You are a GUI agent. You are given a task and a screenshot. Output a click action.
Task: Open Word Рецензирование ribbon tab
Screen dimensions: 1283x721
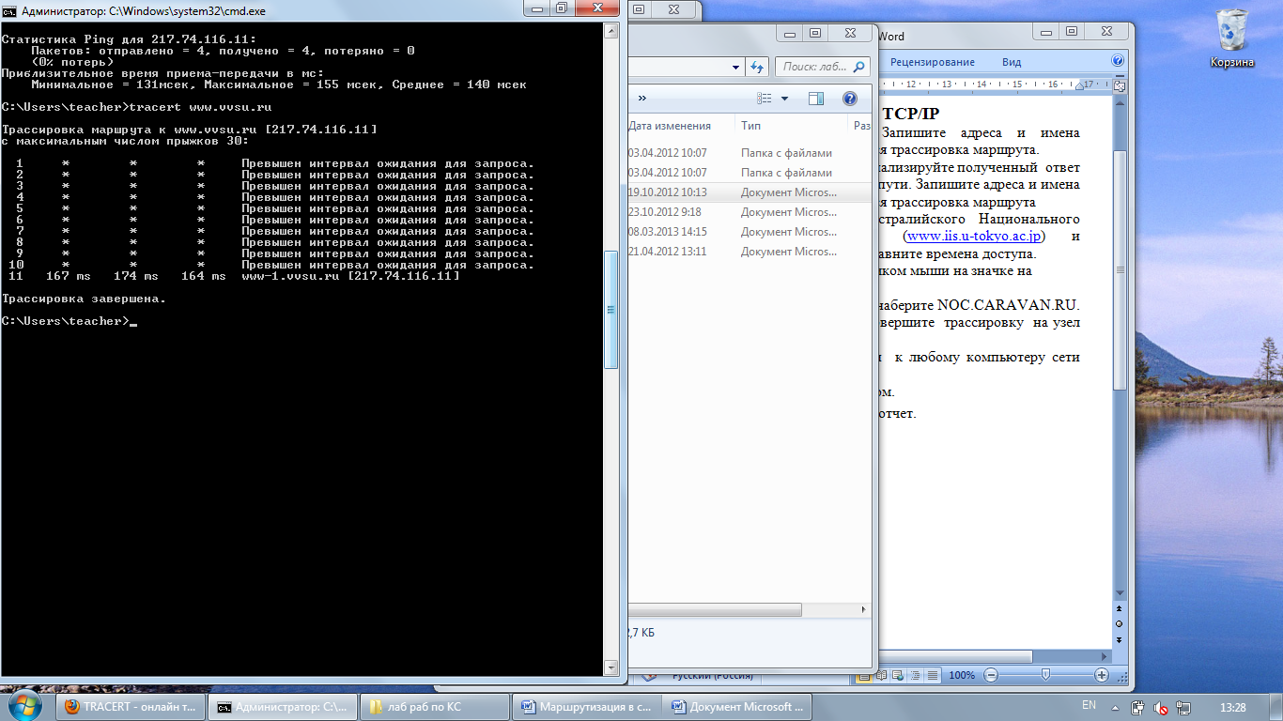point(933,62)
